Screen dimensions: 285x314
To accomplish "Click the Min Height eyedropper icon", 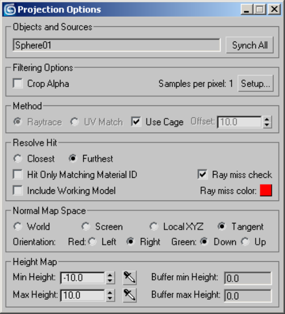I will coord(130,278).
